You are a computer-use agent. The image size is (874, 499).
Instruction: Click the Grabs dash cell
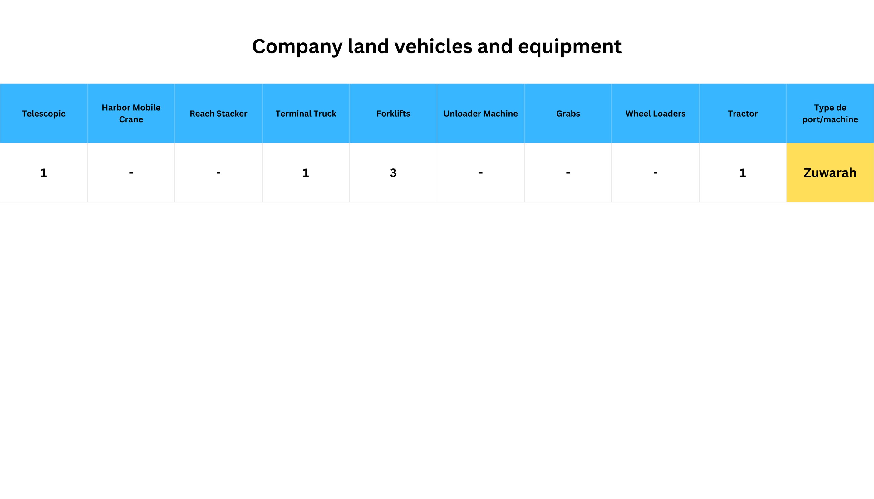pyautogui.click(x=568, y=173)
